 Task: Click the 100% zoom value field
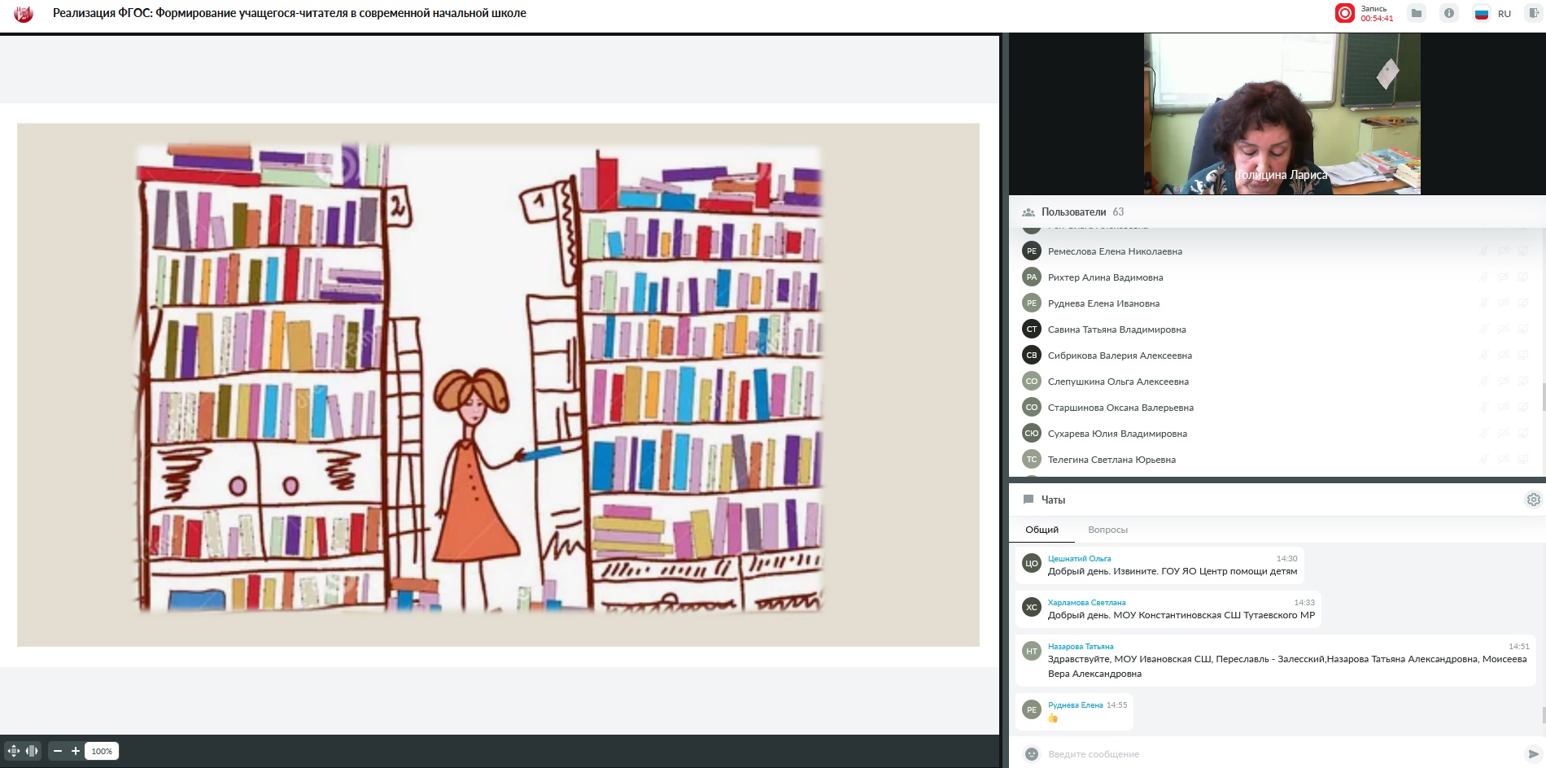(102, 751)
